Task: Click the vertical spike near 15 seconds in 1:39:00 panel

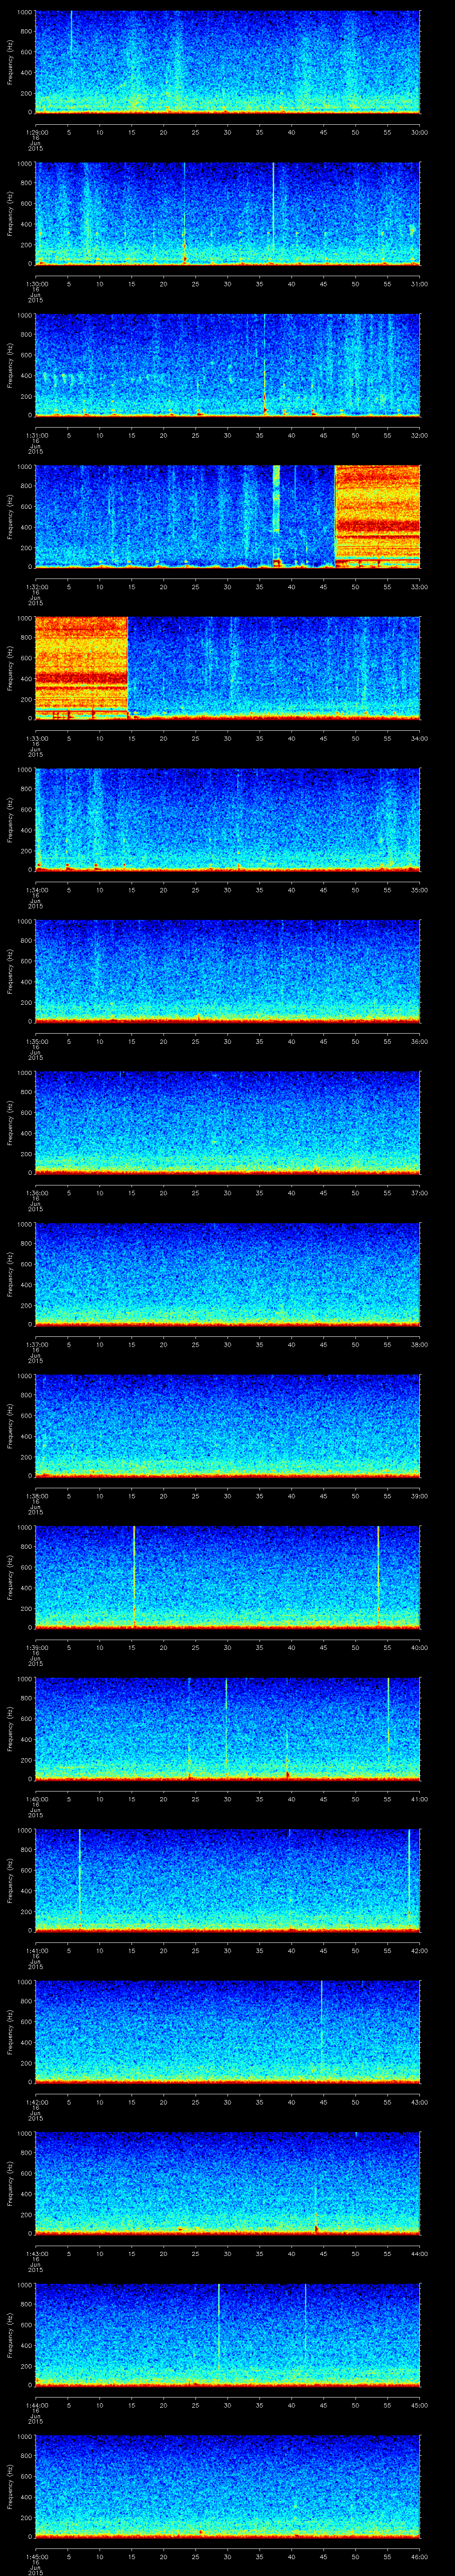Action: point(134,1577)
